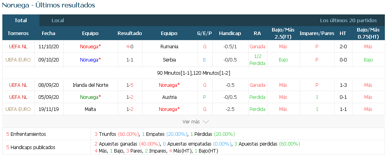Open the 1-5 result versus Irlanda del Norte
The width and height of the screenshot is (388, 158).
click(x=130, y=85)
